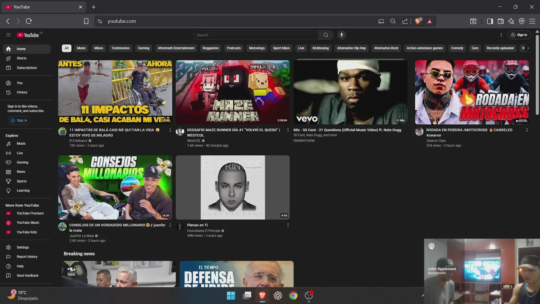Open a new browser tab
The image size is (540, 304).
pyautogui.click(x=94, y=7)
